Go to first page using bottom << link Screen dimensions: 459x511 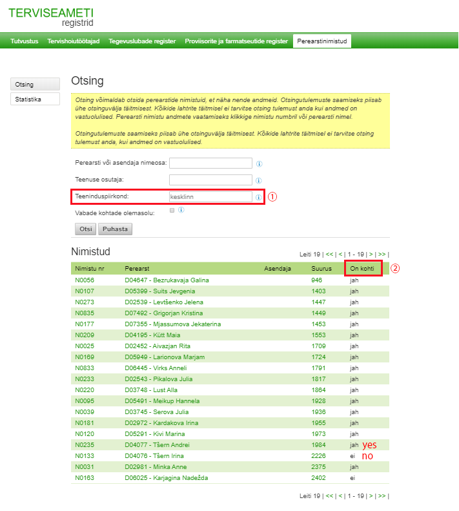click(329, 496)
